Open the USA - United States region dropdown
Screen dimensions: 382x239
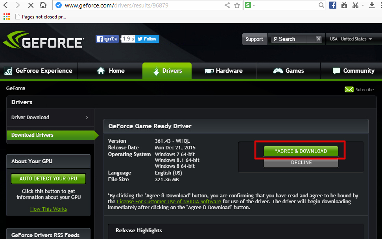pos(351,39)
